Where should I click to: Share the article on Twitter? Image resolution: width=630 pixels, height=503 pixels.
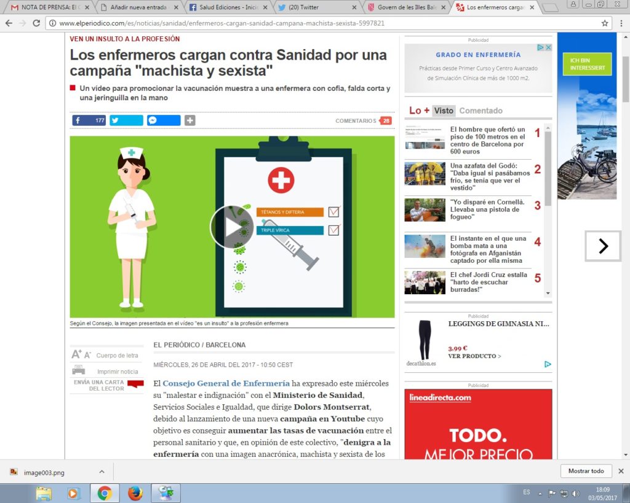coord(126,120)
